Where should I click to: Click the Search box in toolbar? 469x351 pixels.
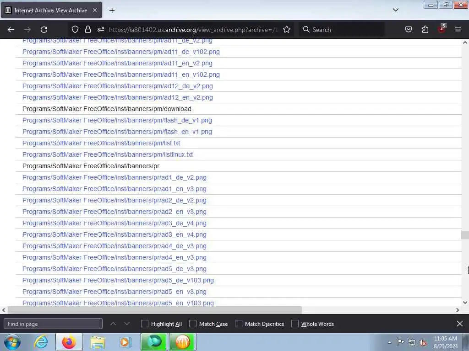tap(342, 30)
